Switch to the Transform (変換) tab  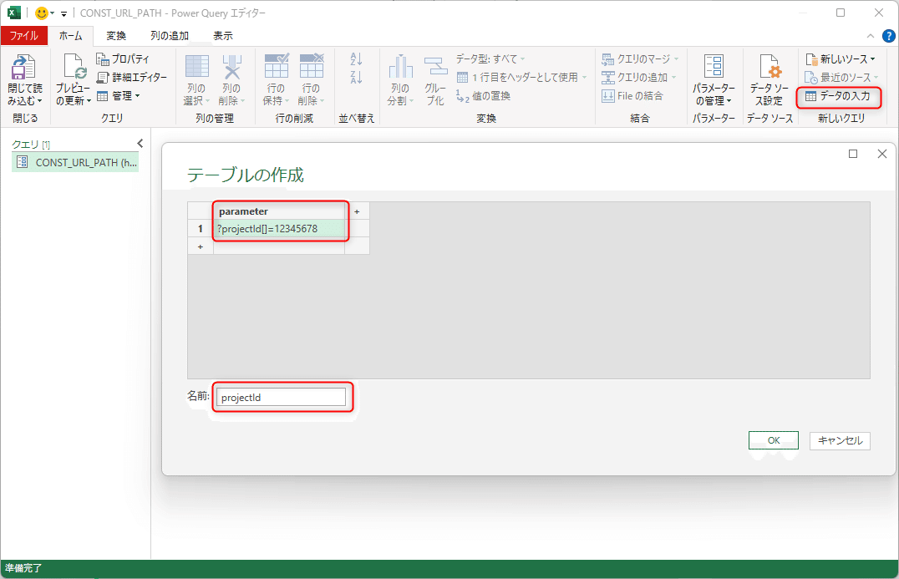[116, 36]
